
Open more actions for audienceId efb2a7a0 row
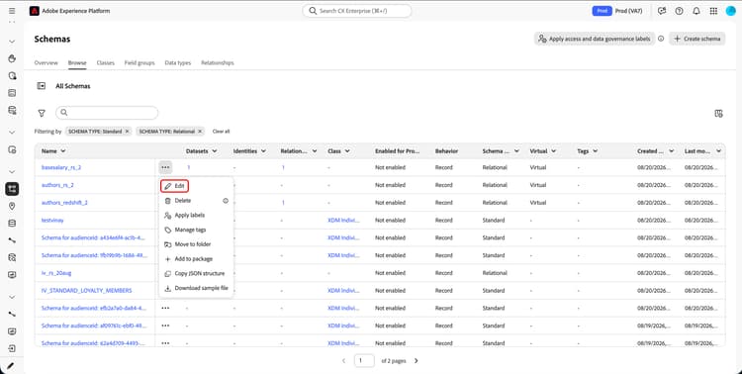tap(165, 308)
